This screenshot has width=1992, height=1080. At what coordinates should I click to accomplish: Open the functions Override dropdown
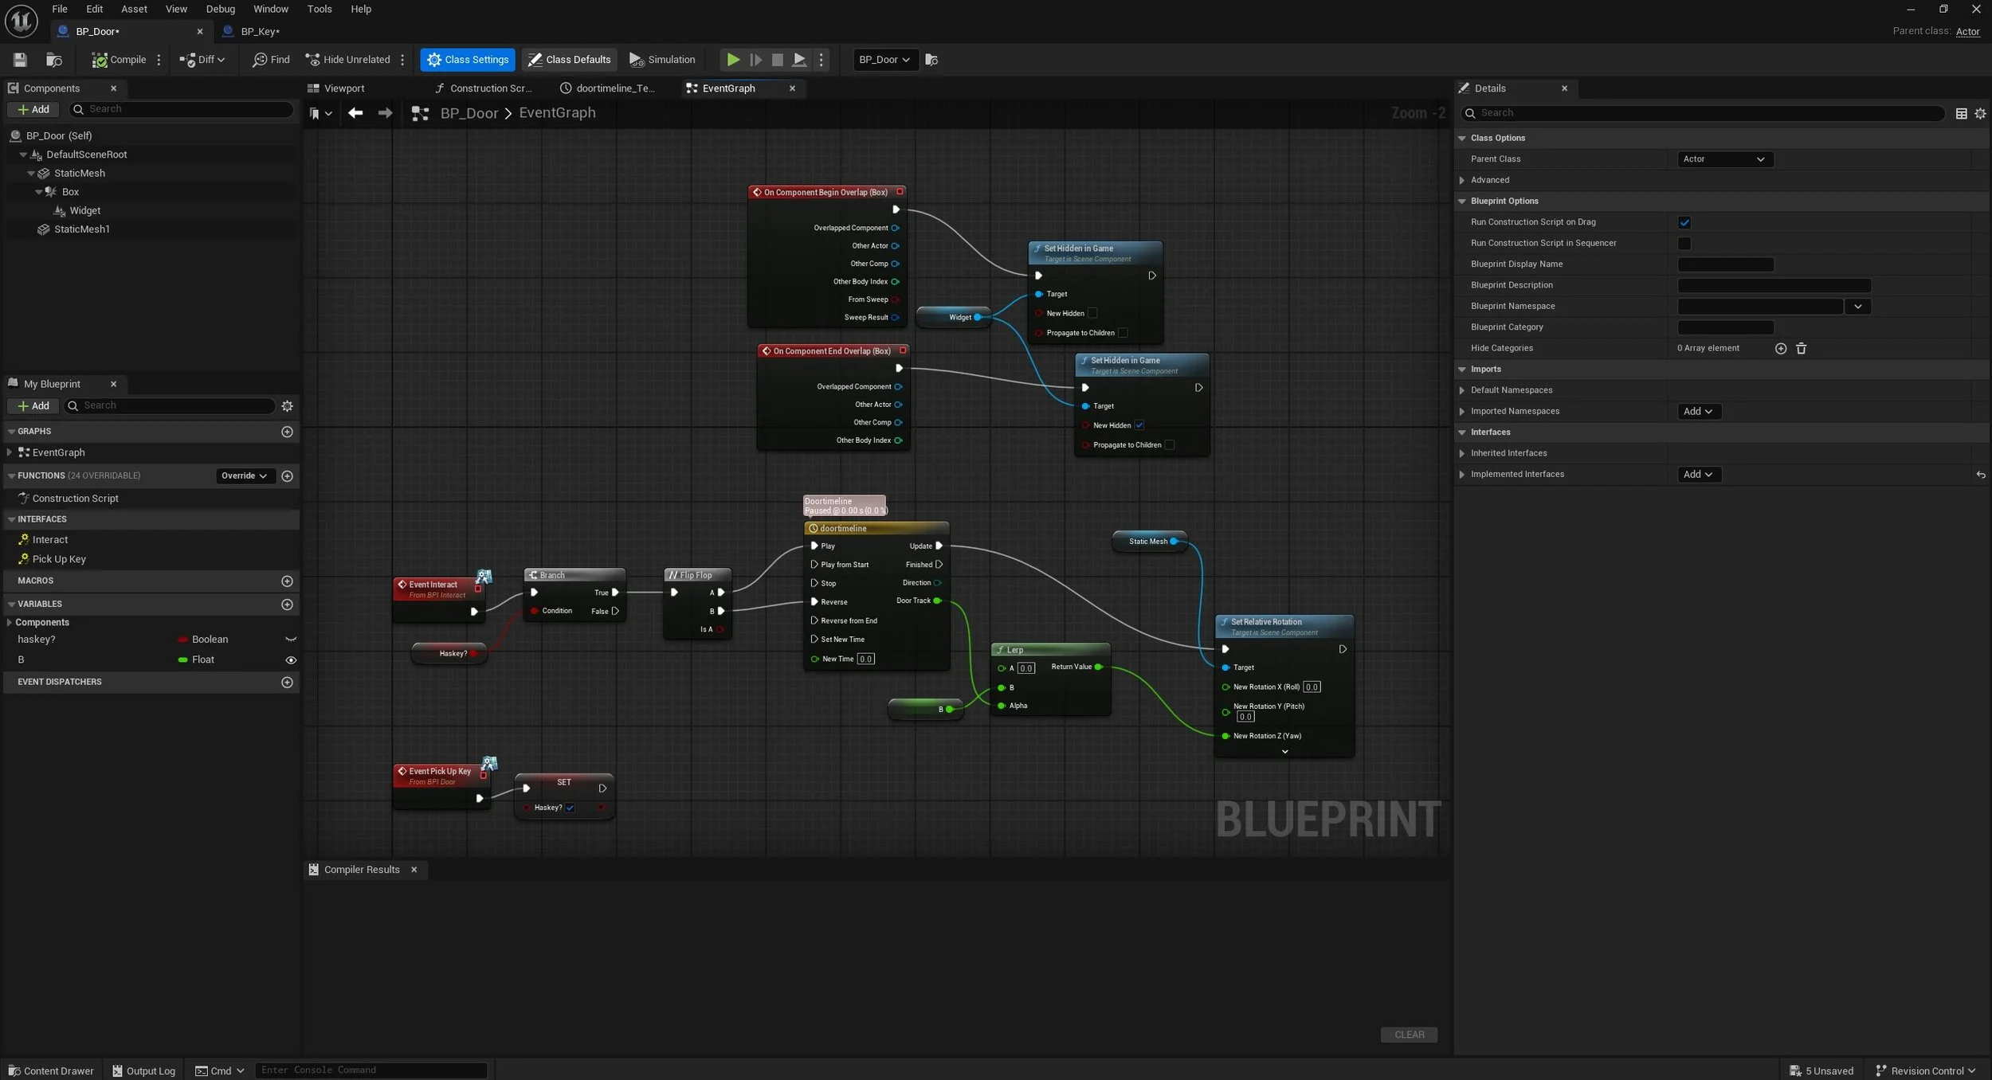244,476
